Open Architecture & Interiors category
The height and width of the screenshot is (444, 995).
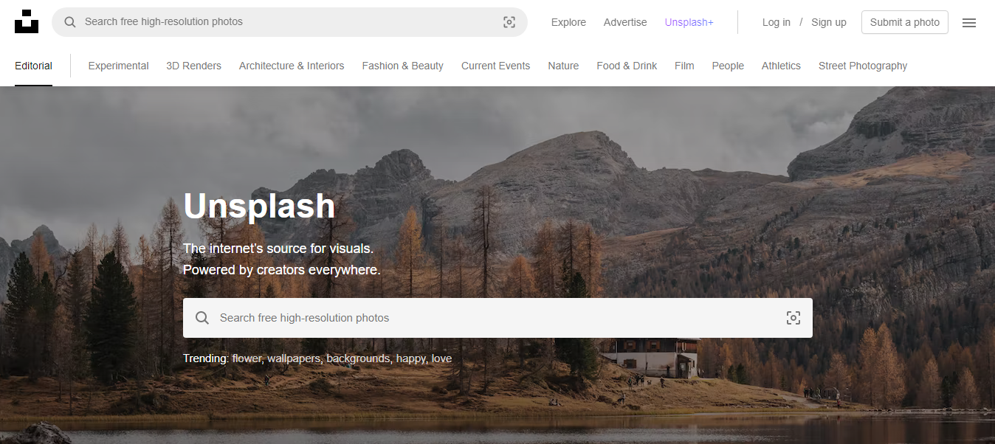(292, 66)
